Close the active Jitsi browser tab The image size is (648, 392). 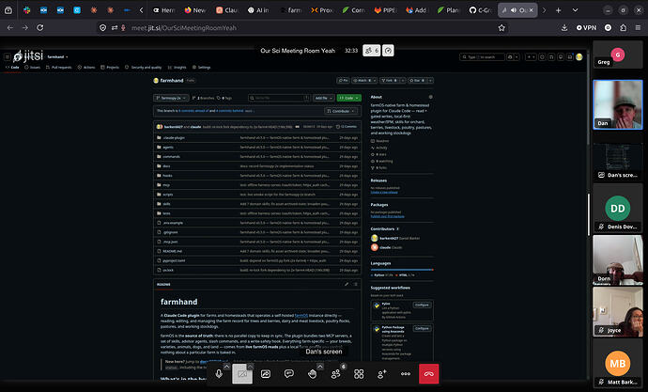click(532, 10)
